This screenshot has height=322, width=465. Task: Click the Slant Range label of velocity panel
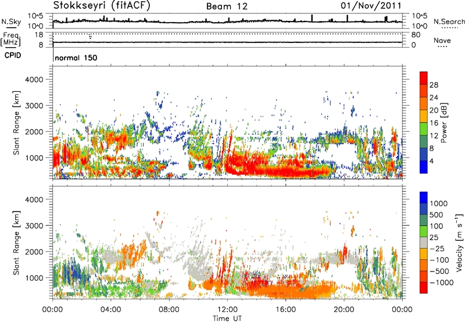[x=16, y=242]
